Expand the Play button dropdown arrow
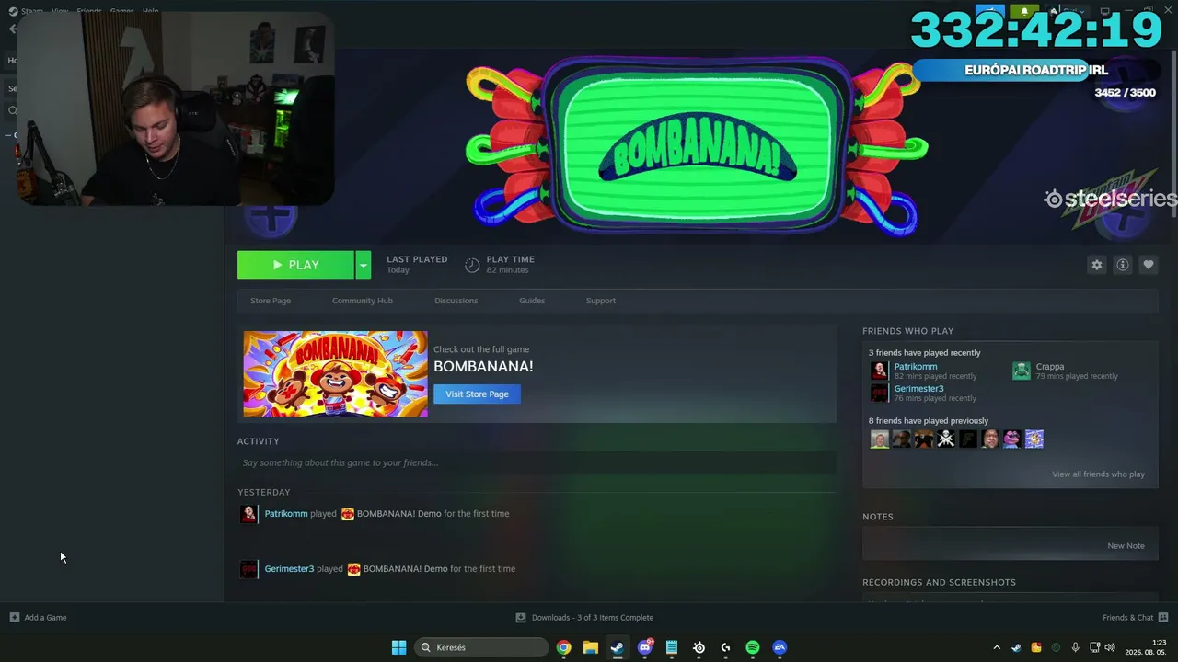 (x=364, y=265)
